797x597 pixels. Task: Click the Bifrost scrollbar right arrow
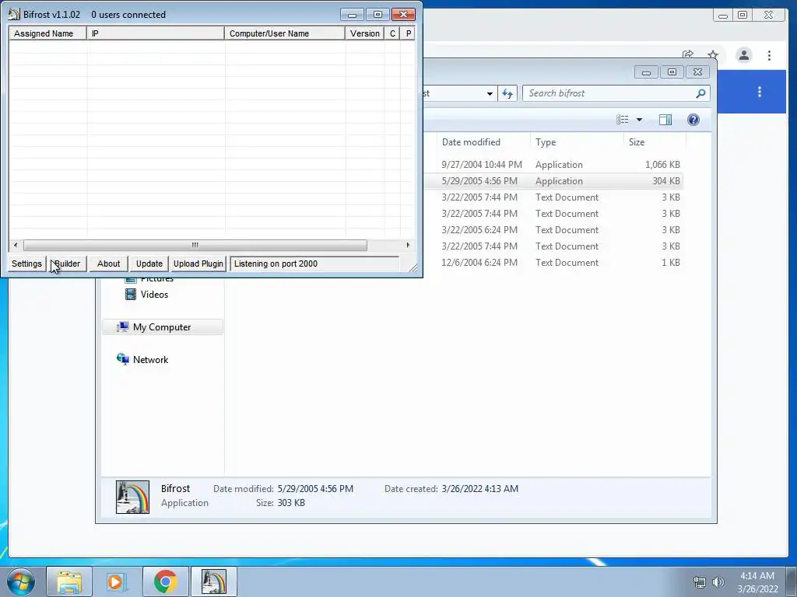[408, 245]
